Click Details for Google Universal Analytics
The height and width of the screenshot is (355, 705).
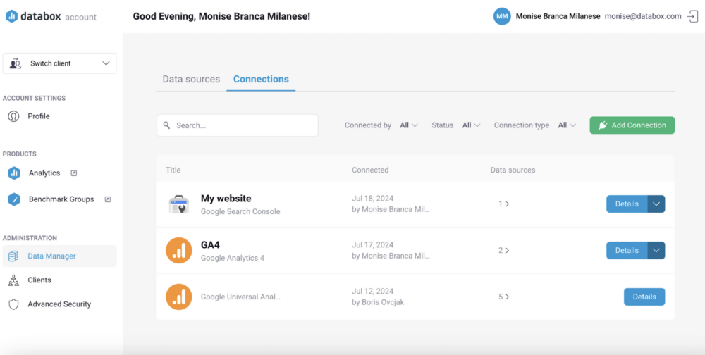(x=644, y=297)
